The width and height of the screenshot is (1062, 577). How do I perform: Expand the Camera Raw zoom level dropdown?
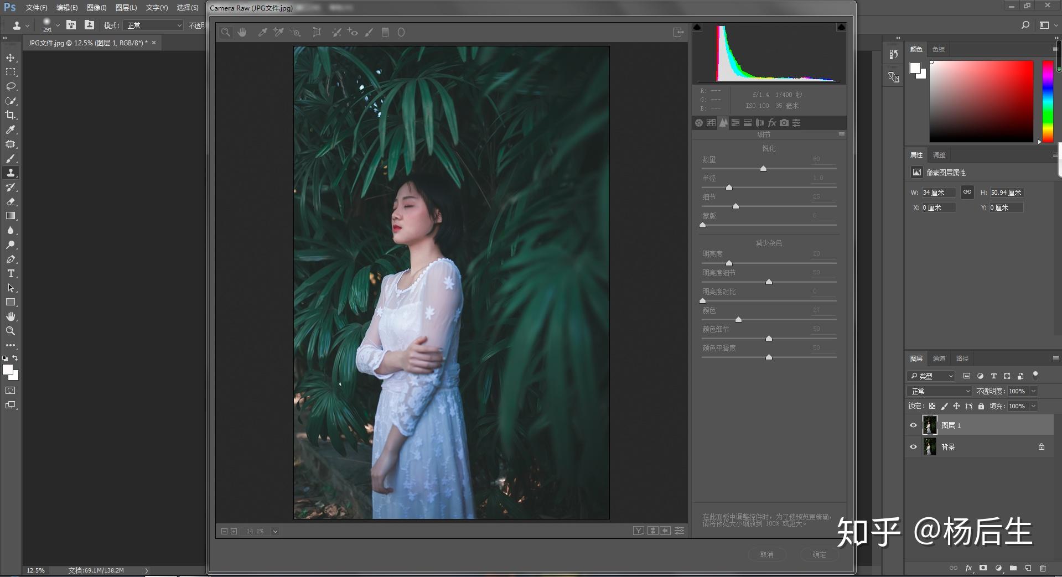(275, 531)
